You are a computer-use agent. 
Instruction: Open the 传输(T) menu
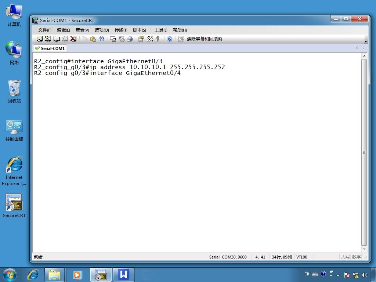121,30
